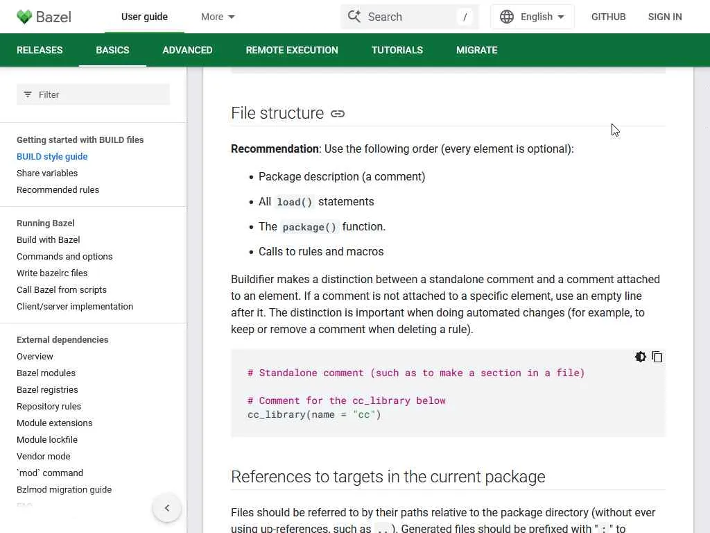Click the Bazel logo icon
Image resolution: width=710 pixels, height=533 pixels.
[x=24, y=17]
